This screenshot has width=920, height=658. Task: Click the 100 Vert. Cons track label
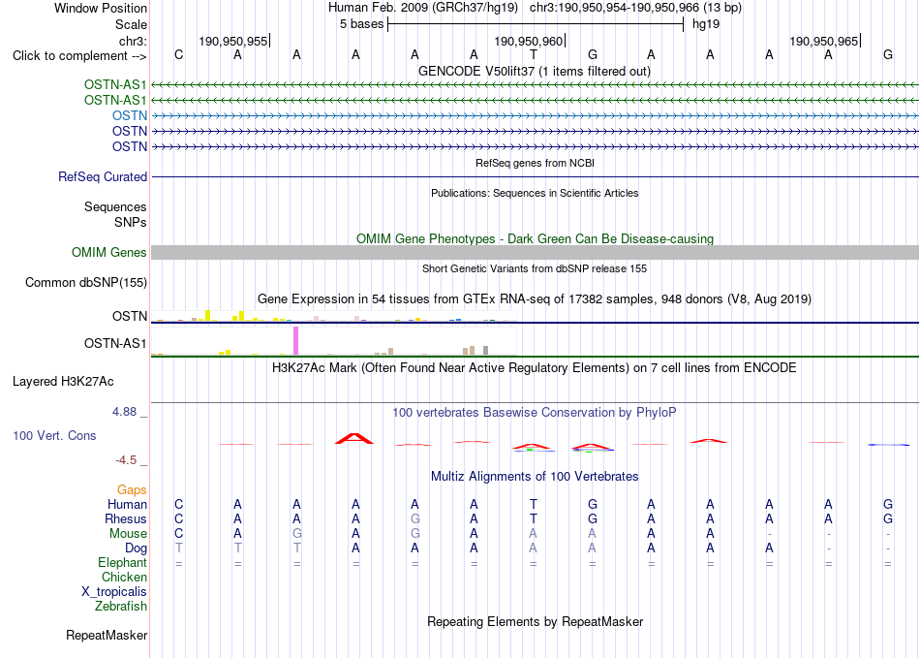54,435
